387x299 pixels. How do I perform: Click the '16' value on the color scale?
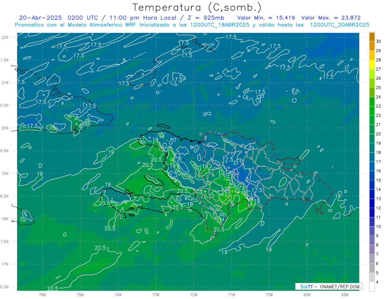click(x=378, y=171)
